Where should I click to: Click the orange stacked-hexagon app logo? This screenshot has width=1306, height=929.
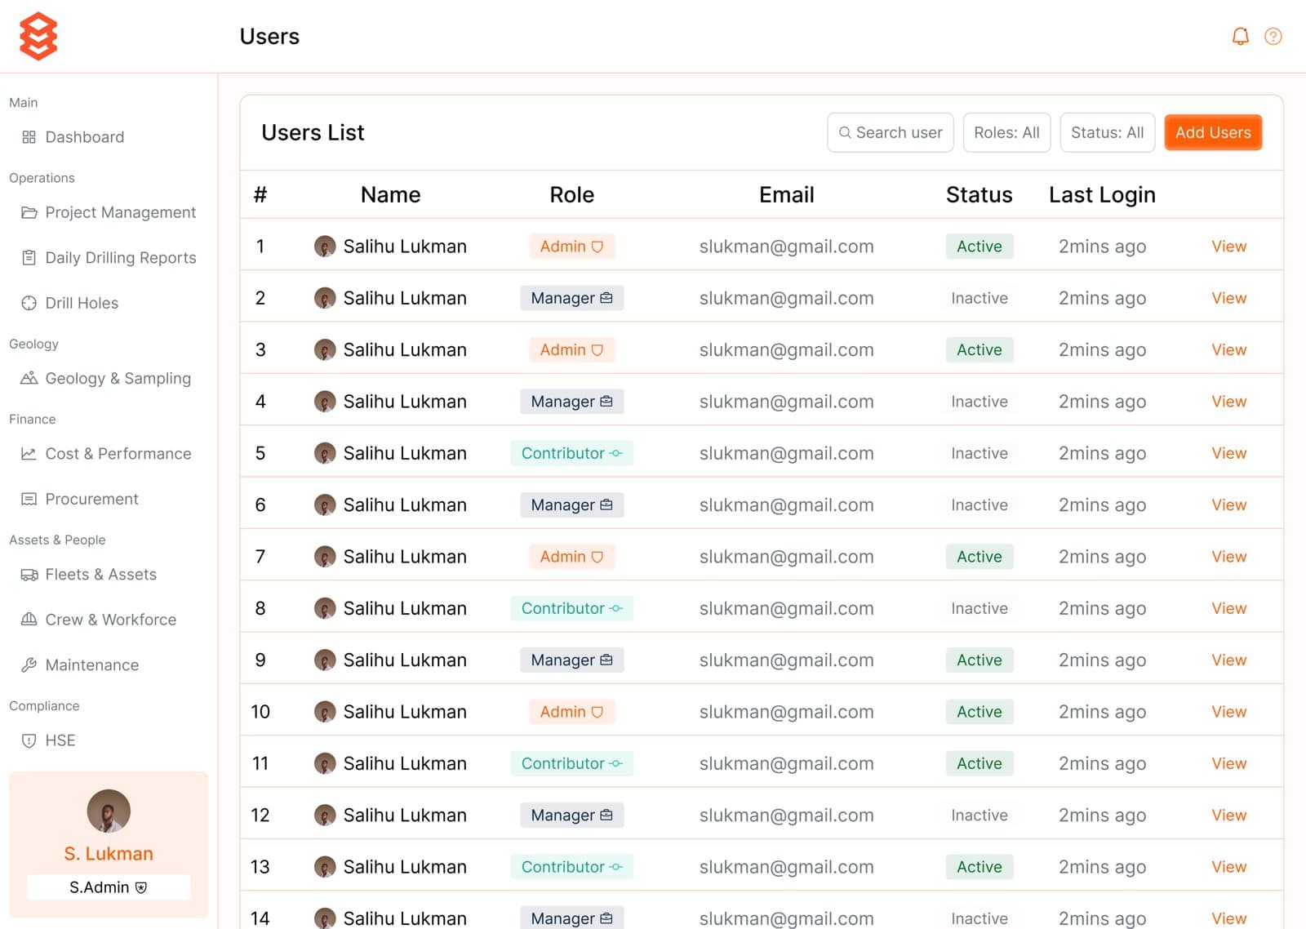point(38,36)
